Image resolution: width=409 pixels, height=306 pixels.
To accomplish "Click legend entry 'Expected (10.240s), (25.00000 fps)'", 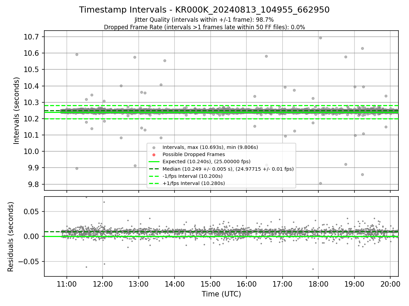I will [207, 161].
